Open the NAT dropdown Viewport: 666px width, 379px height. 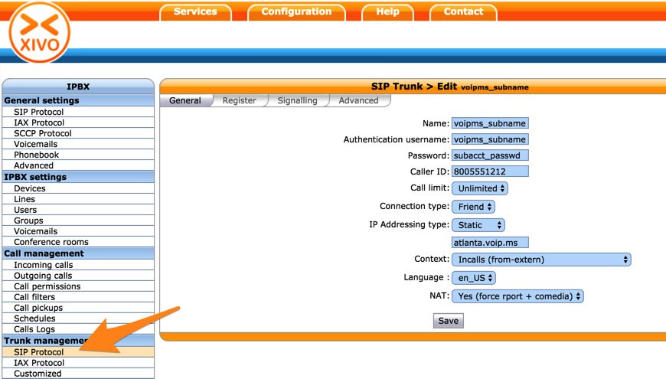517,296
